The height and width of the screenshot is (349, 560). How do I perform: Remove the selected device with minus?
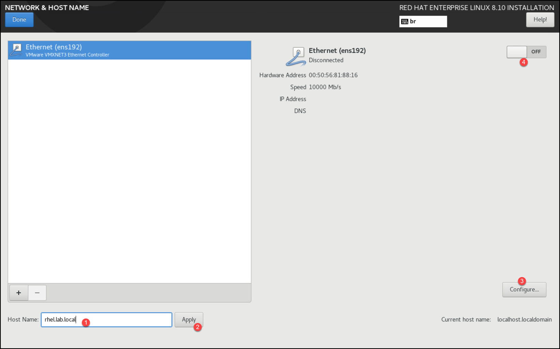(37, 293)
